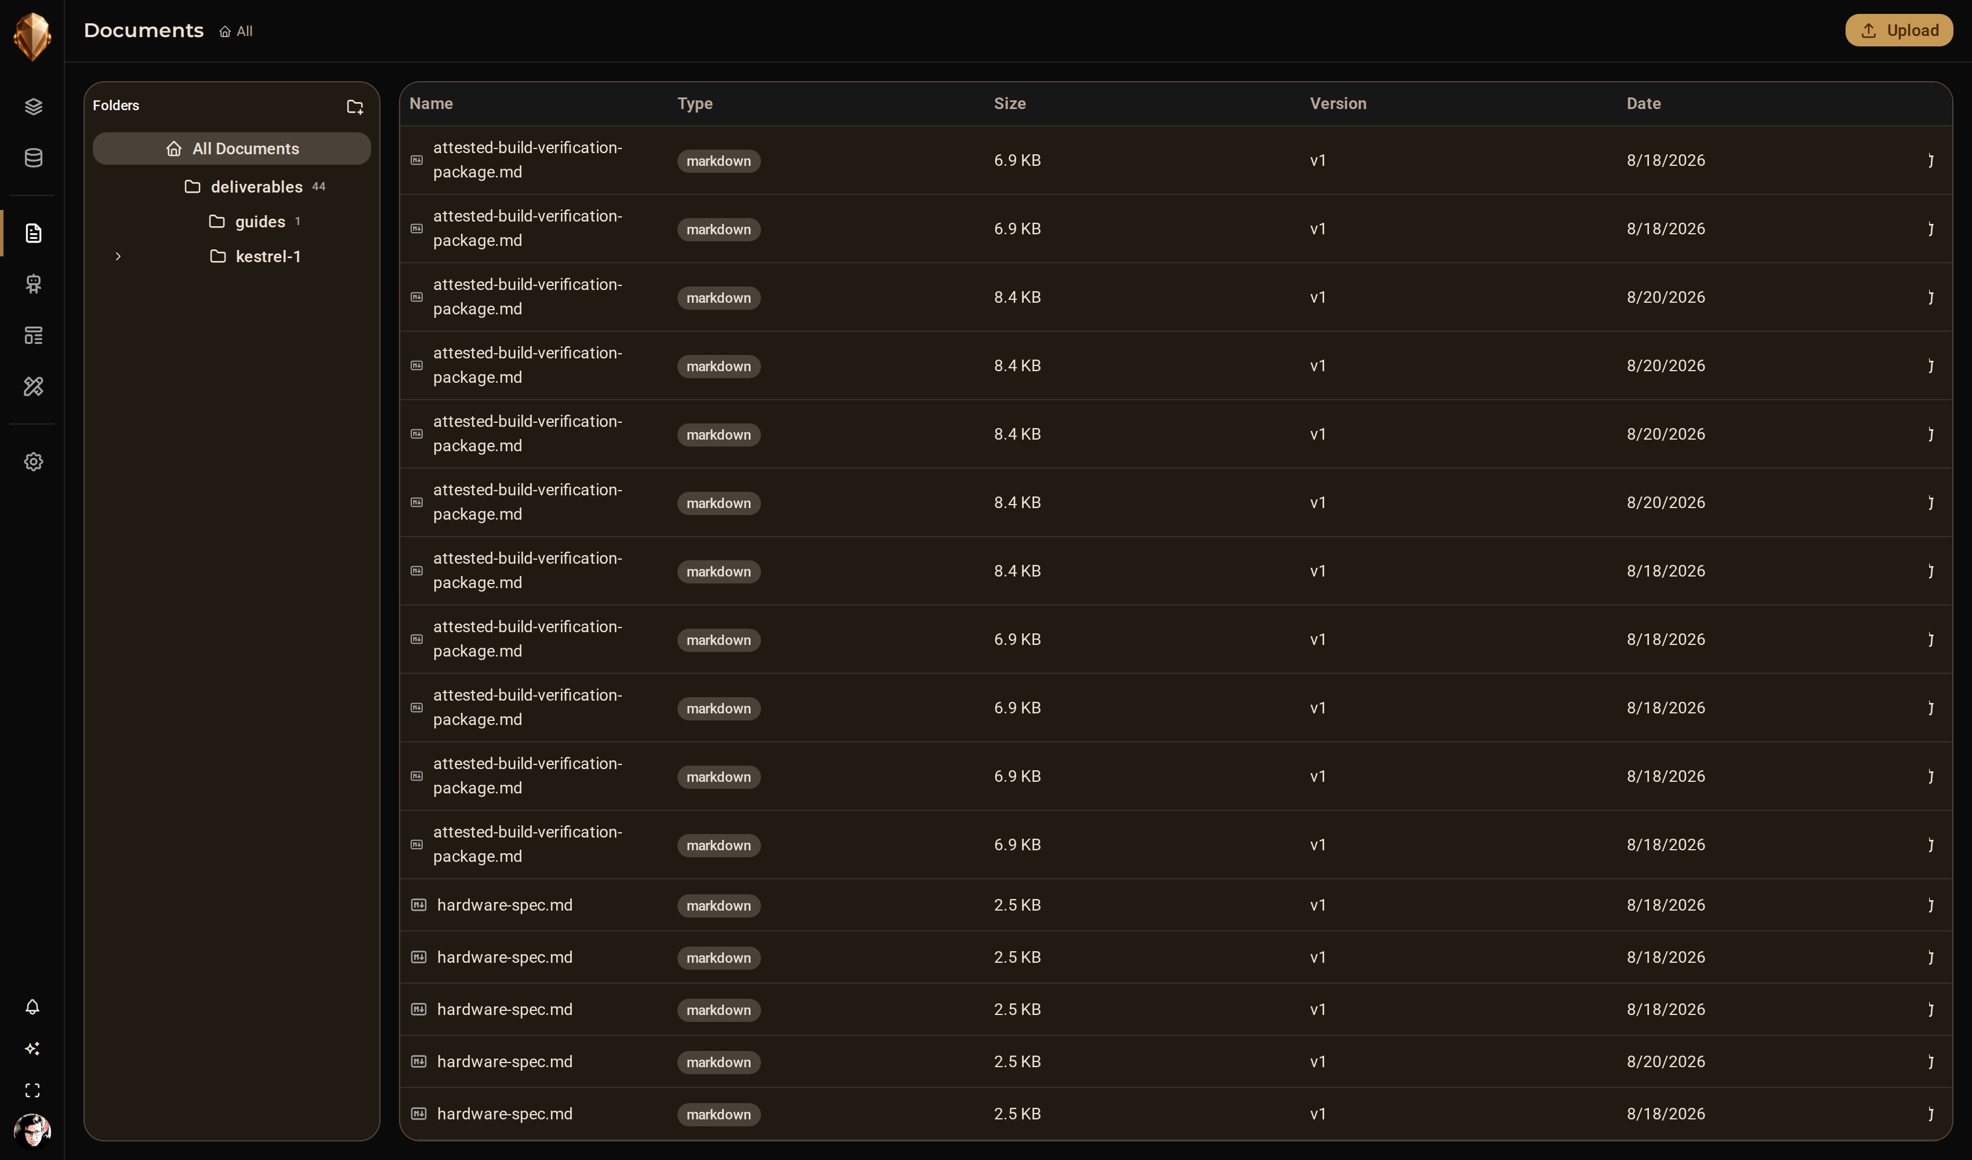Open actions menu for hardware-spec.md dated 8/20/2026
Image resolution: width=1972 pixels, height=1160 pixels.
(1930, 1061)
